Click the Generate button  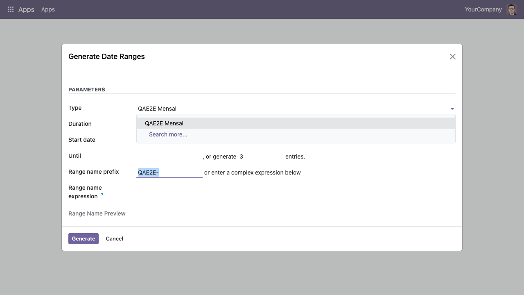pos(84,238)
